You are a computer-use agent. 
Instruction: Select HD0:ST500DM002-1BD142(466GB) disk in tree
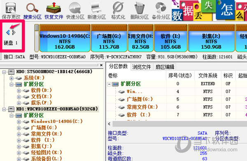[54, 72]
